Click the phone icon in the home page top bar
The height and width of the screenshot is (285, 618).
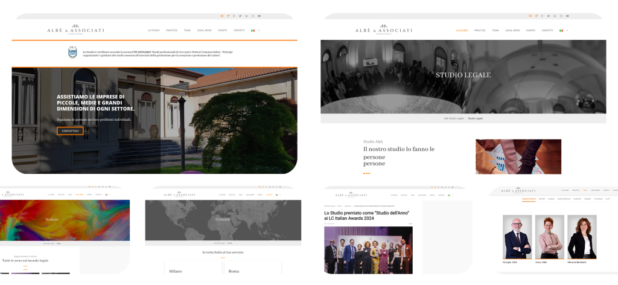click(228, 16)
